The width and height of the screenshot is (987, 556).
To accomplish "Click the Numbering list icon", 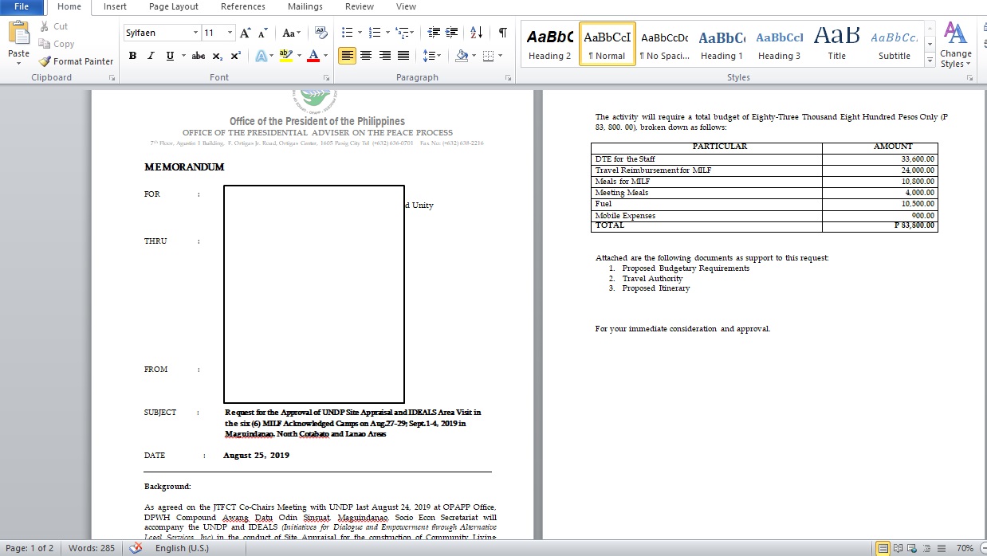I will coord(375,33).
